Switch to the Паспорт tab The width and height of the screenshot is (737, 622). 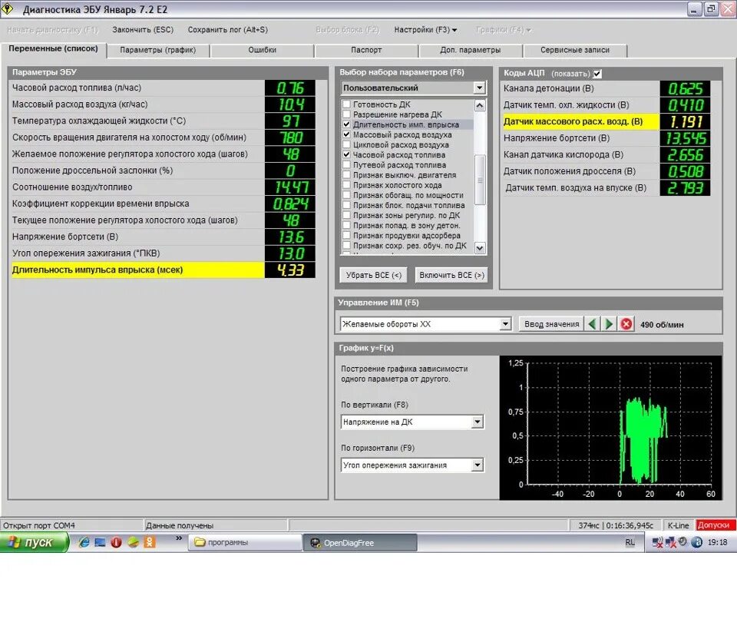pyautogui.click(x=366, y=50)
